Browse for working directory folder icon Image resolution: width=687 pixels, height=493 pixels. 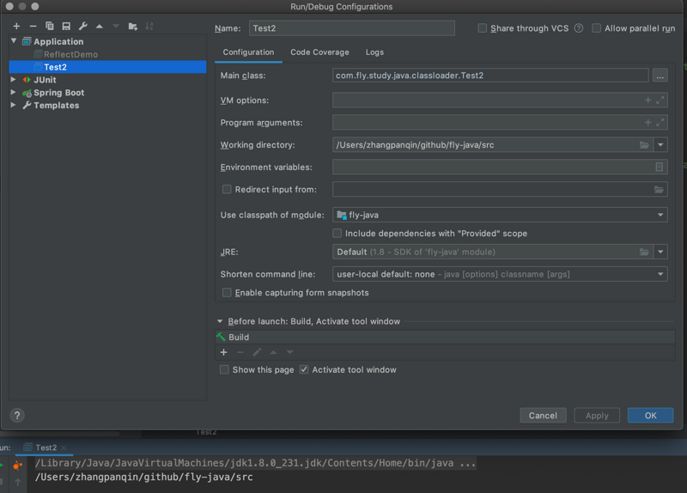click(644, 145)
